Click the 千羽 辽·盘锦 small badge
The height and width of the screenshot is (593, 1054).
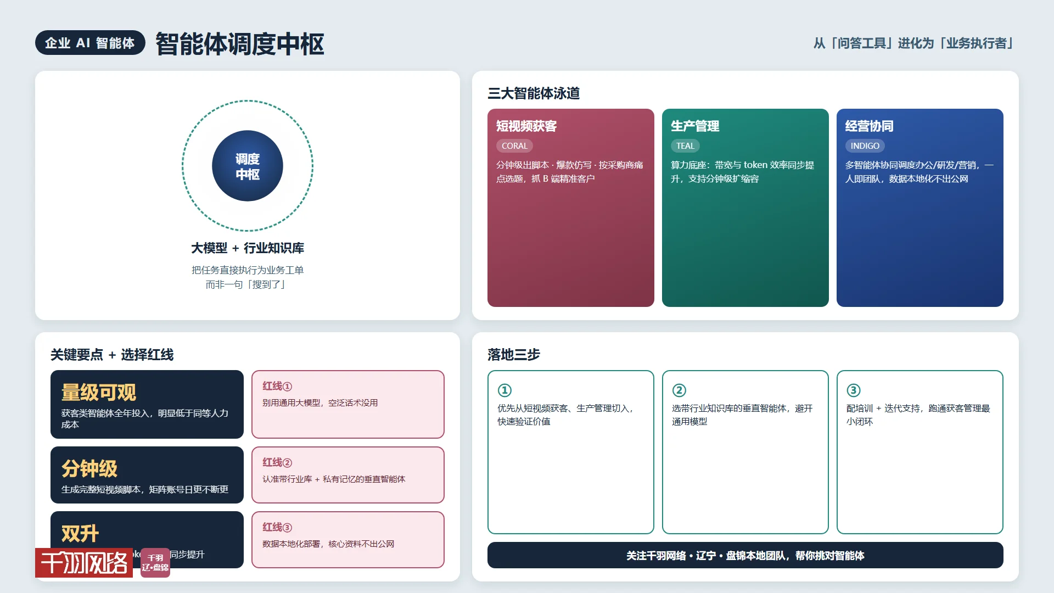(155, 563)
